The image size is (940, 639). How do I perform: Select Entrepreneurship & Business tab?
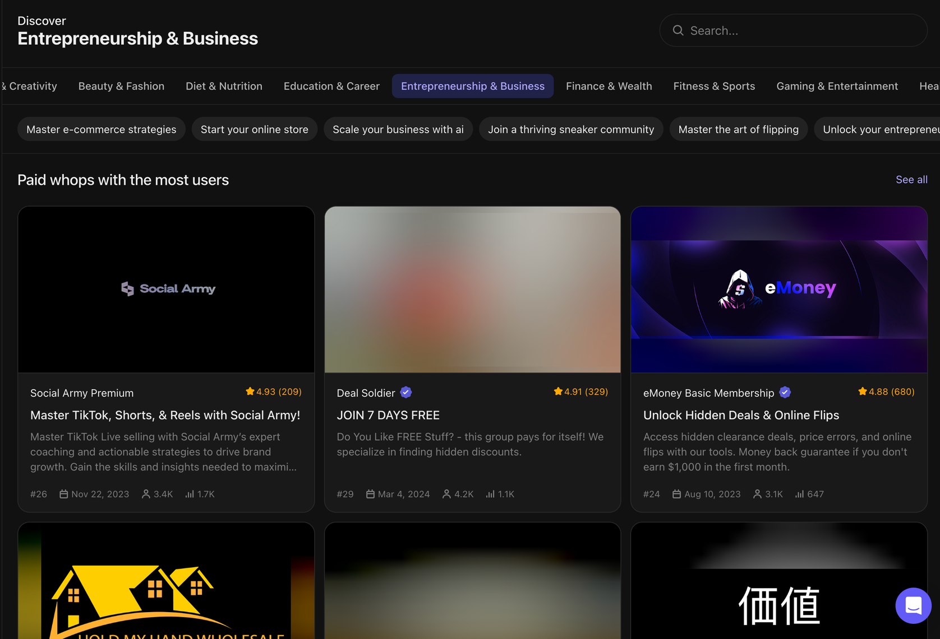click(473, 86)
